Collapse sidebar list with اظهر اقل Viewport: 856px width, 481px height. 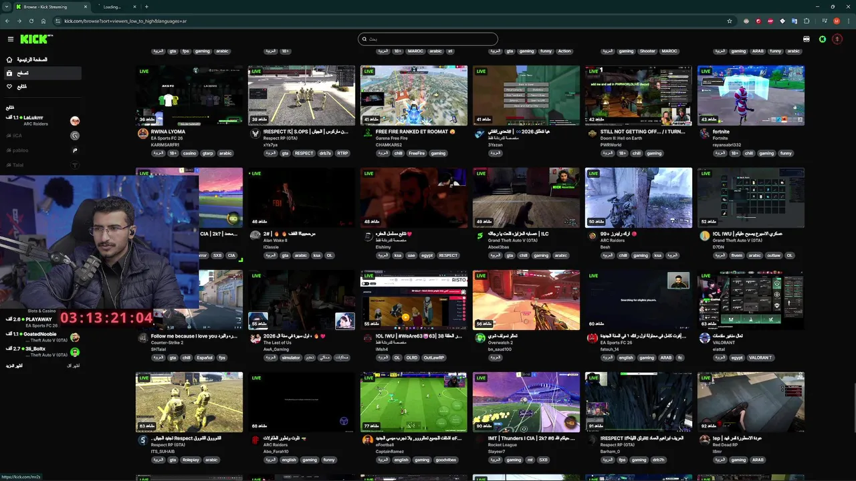click(x=74, y=366)
